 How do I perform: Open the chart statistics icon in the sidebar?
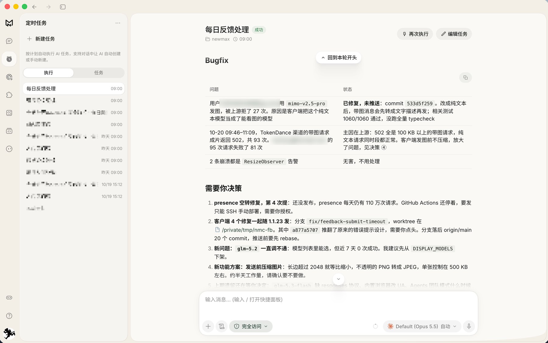point(9,113)
